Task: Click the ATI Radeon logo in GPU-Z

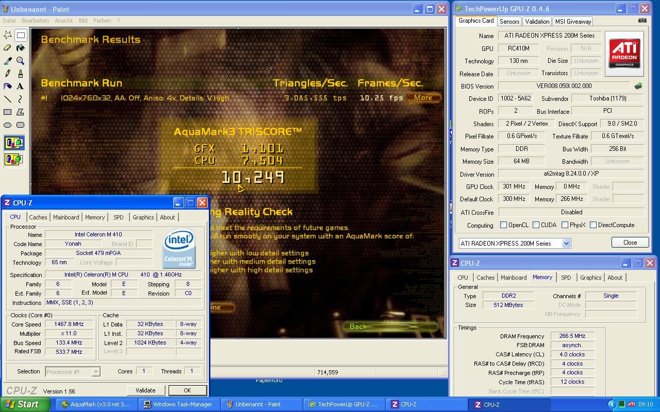Action: 624,54
